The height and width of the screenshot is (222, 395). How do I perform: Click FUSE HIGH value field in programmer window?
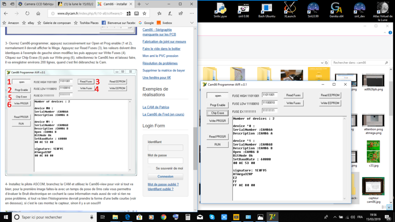[269, 95]
